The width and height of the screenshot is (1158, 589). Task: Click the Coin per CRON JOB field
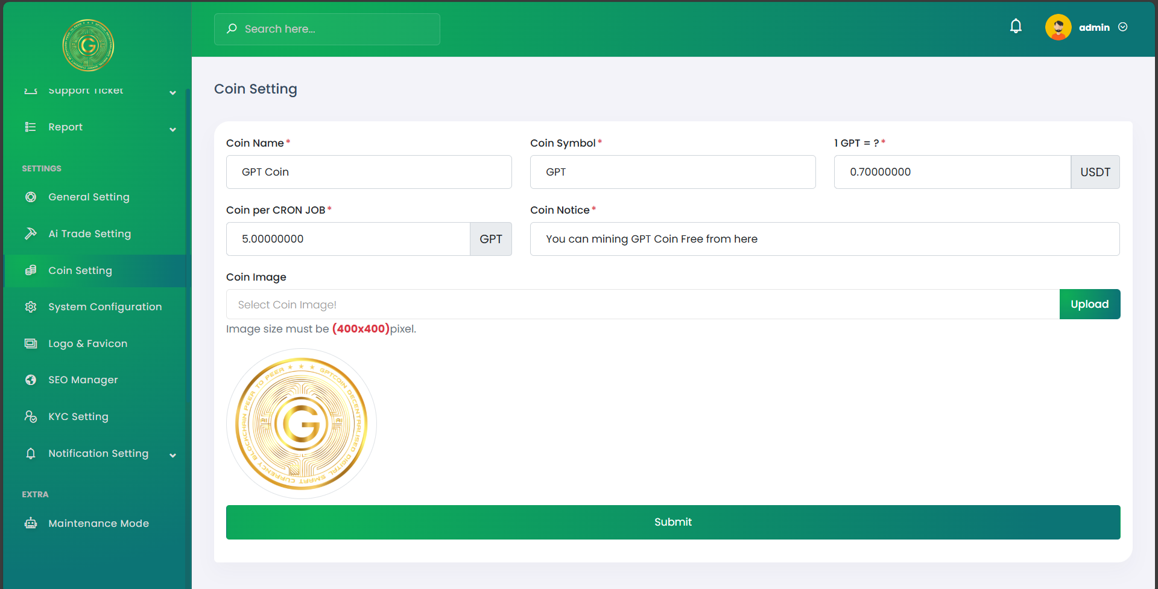coord(348,239)
